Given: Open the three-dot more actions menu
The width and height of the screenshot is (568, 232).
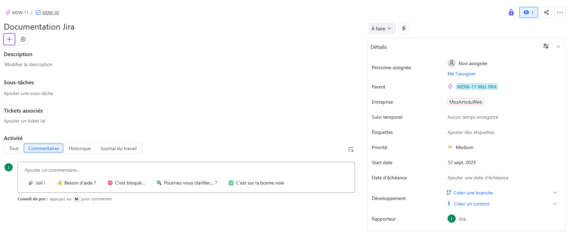Looking at the screenshot, I should pyautogui.click(x=560, y=12).
